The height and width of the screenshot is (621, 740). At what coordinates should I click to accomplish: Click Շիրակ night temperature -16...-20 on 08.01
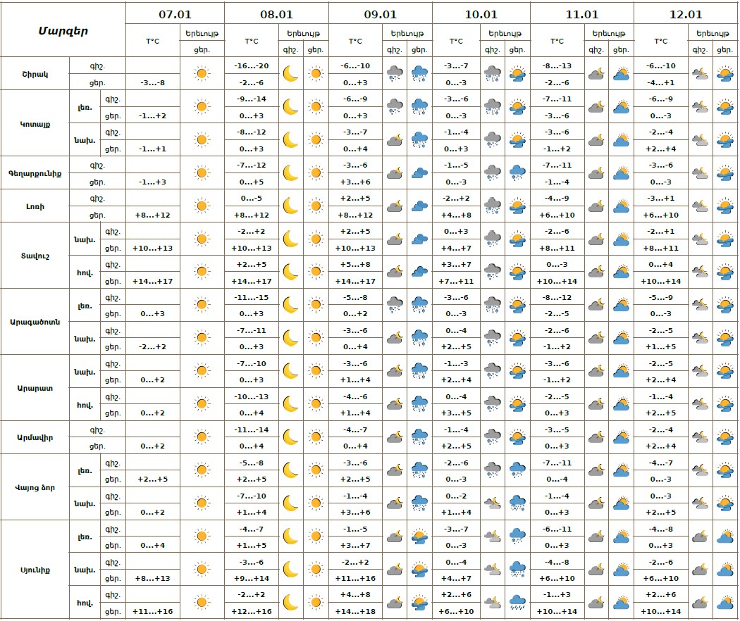(x=252, y=65)
